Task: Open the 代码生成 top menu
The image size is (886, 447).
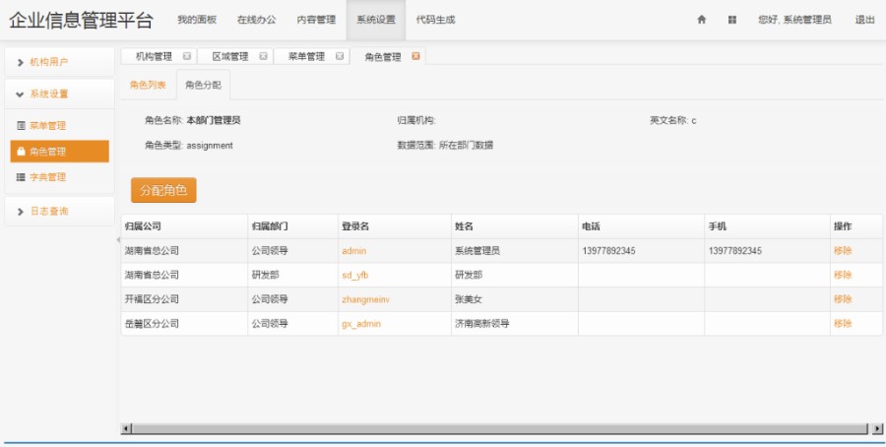Action: tap(436, 20)
